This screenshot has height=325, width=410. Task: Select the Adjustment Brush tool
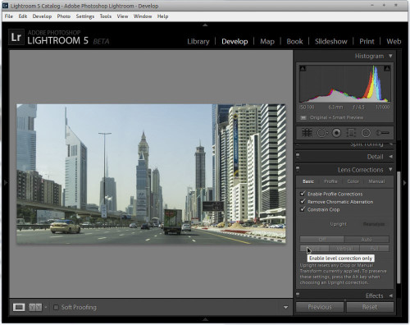382,133
